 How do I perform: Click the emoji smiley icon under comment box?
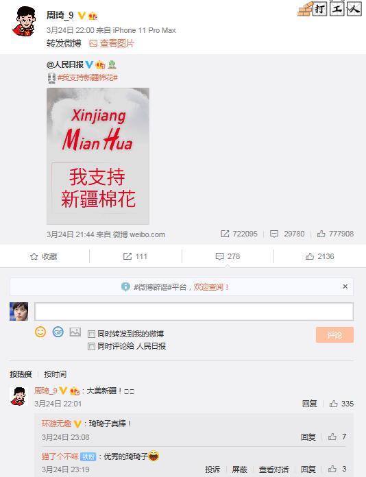point(40,332)
